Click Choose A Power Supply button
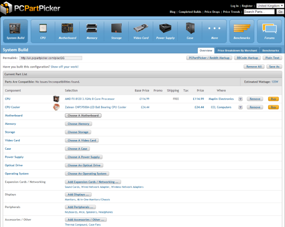 pyautogui.click(x=84, y=157)
